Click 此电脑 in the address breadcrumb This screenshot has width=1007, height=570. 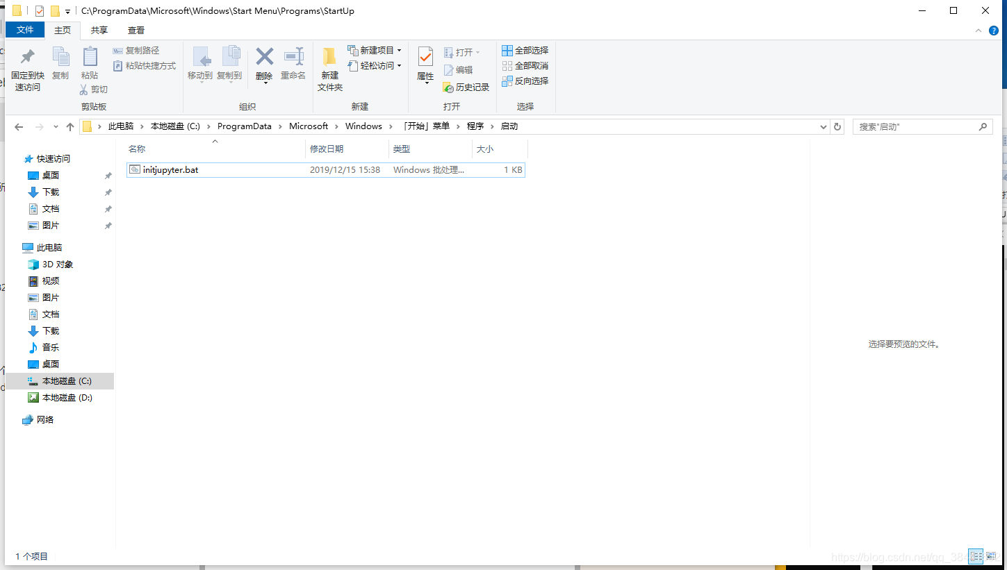click(121, 126)
